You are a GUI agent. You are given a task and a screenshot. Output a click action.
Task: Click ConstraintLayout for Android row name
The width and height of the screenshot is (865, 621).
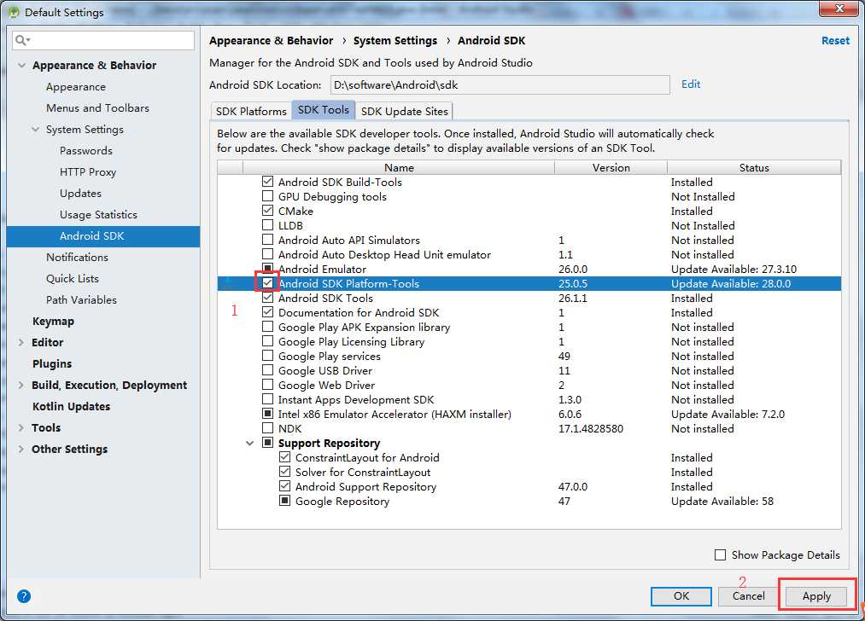click(x=367, y=457)
